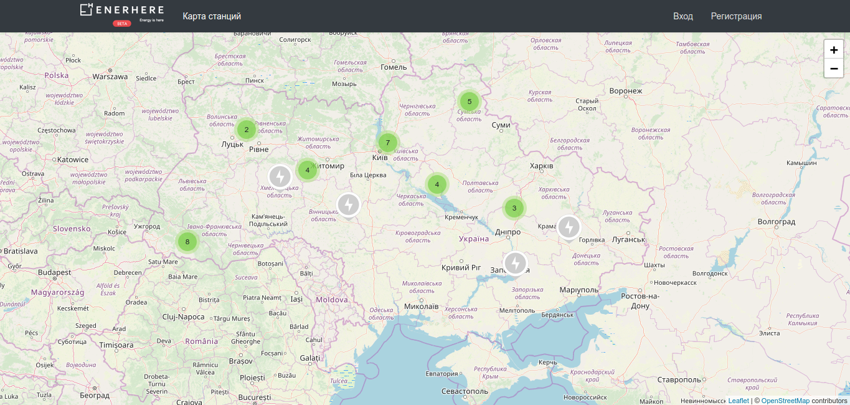Open the OpenStreetMap contributors link

click(x=785, y=401)
